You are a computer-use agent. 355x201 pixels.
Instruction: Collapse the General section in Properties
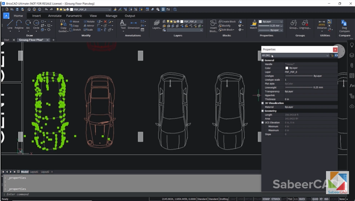(x=263, y=60)
